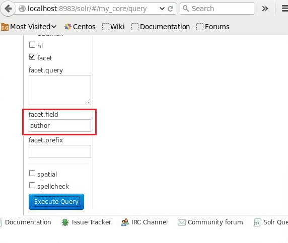
Task: Click the address bar URL text
Action: click(87, 9)
